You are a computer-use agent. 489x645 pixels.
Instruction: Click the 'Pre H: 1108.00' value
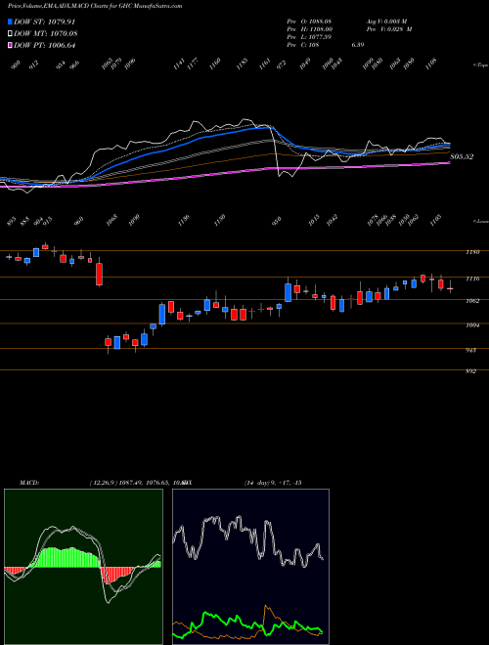pyautogui.click(x=309, y=28)
